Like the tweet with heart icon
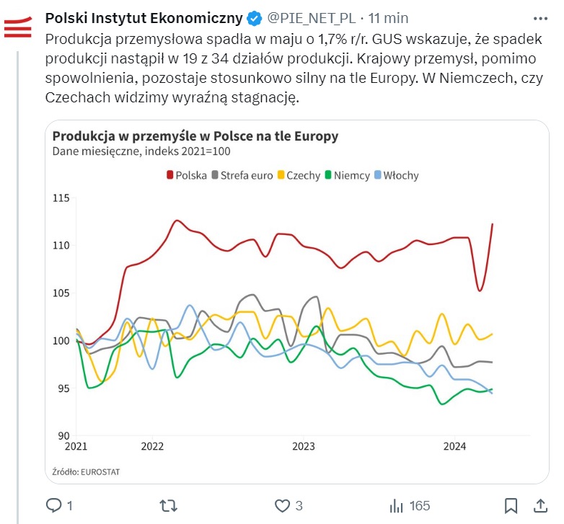564x524 pixels. [283, 505]
